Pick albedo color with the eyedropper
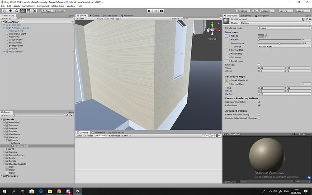Screen dimensions: 312x195 tap(265, 36)
